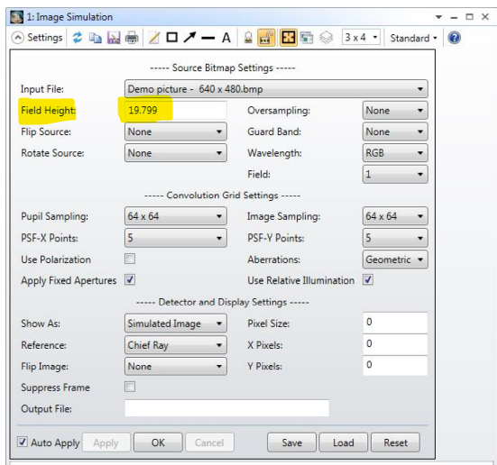Open the PSF-X Points dropdown
The image size is (497, 465).
(x=176, y=238)
